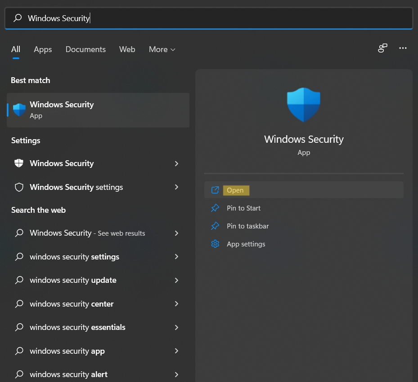
Task: Click the Pin to Start pushpin icon
Action: point(215,208)
